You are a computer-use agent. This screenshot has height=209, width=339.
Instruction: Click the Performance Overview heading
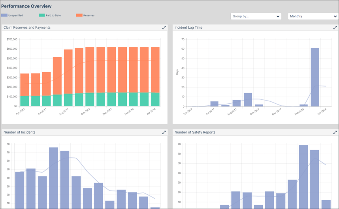click(26, 6)
